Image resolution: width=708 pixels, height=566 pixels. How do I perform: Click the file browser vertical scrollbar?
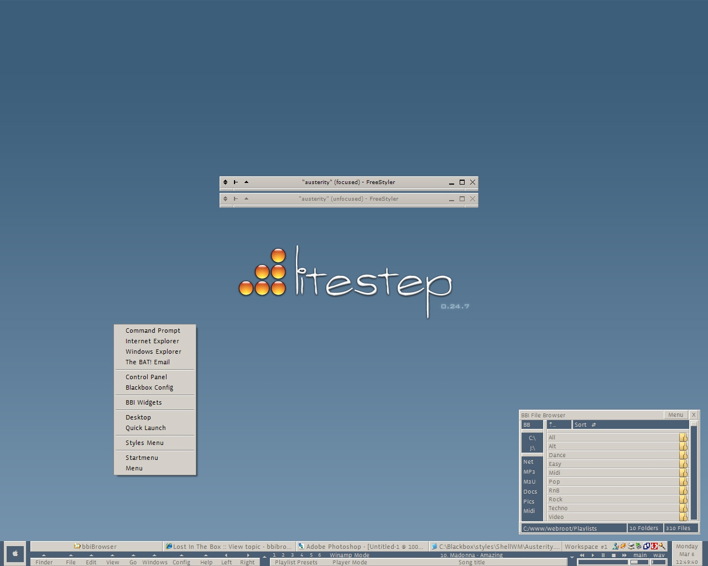pos(694,470)
